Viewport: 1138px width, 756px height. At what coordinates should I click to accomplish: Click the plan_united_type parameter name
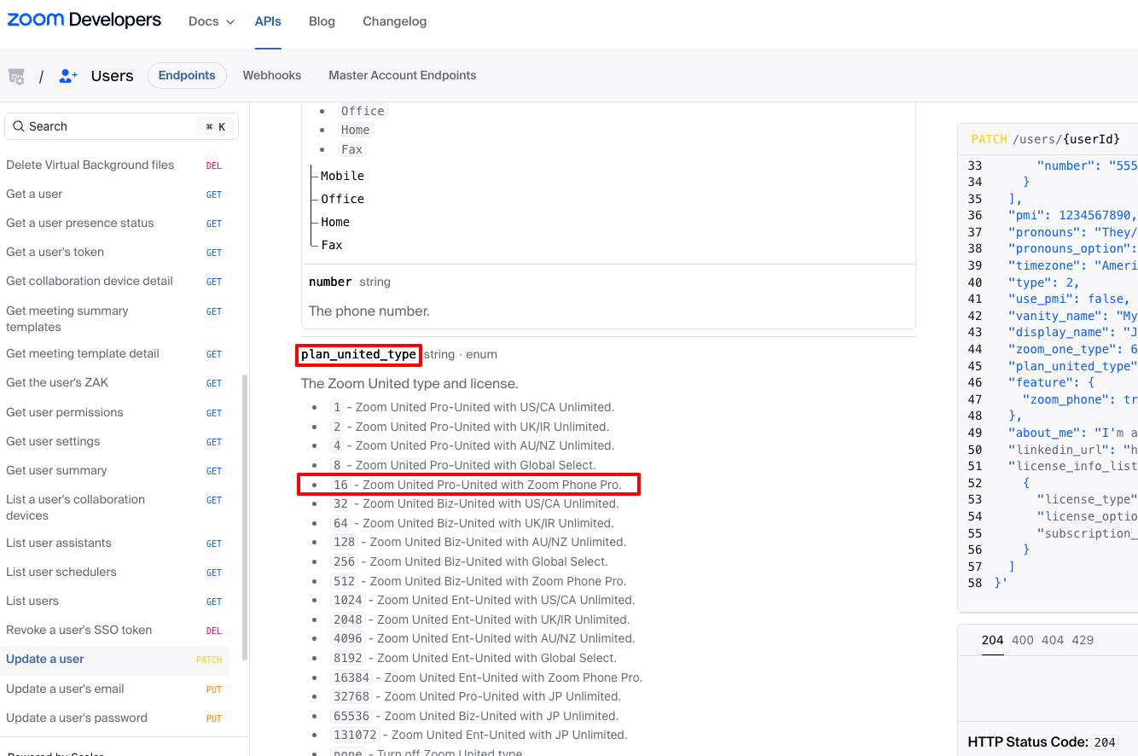pos(358,354)
